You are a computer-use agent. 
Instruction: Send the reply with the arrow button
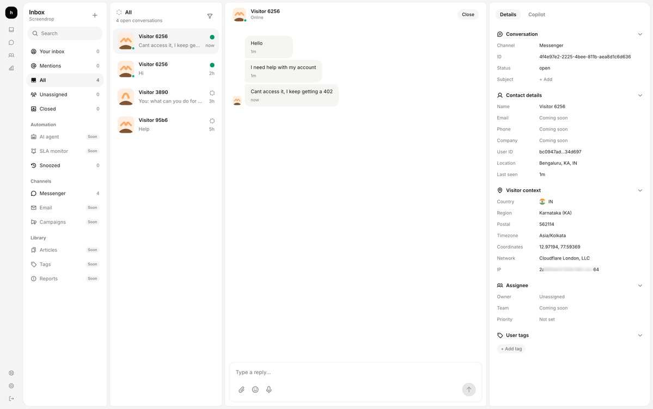pyautogui.click(x=469, y=390)
